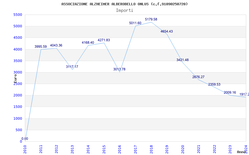Click the 2023 x-axis year label
The height and width of the screenshot is (155, 249).
(x=230, y=149)
